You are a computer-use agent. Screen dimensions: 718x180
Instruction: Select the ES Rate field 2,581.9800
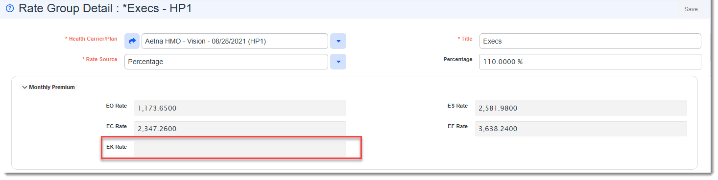(x=581, y=108)
